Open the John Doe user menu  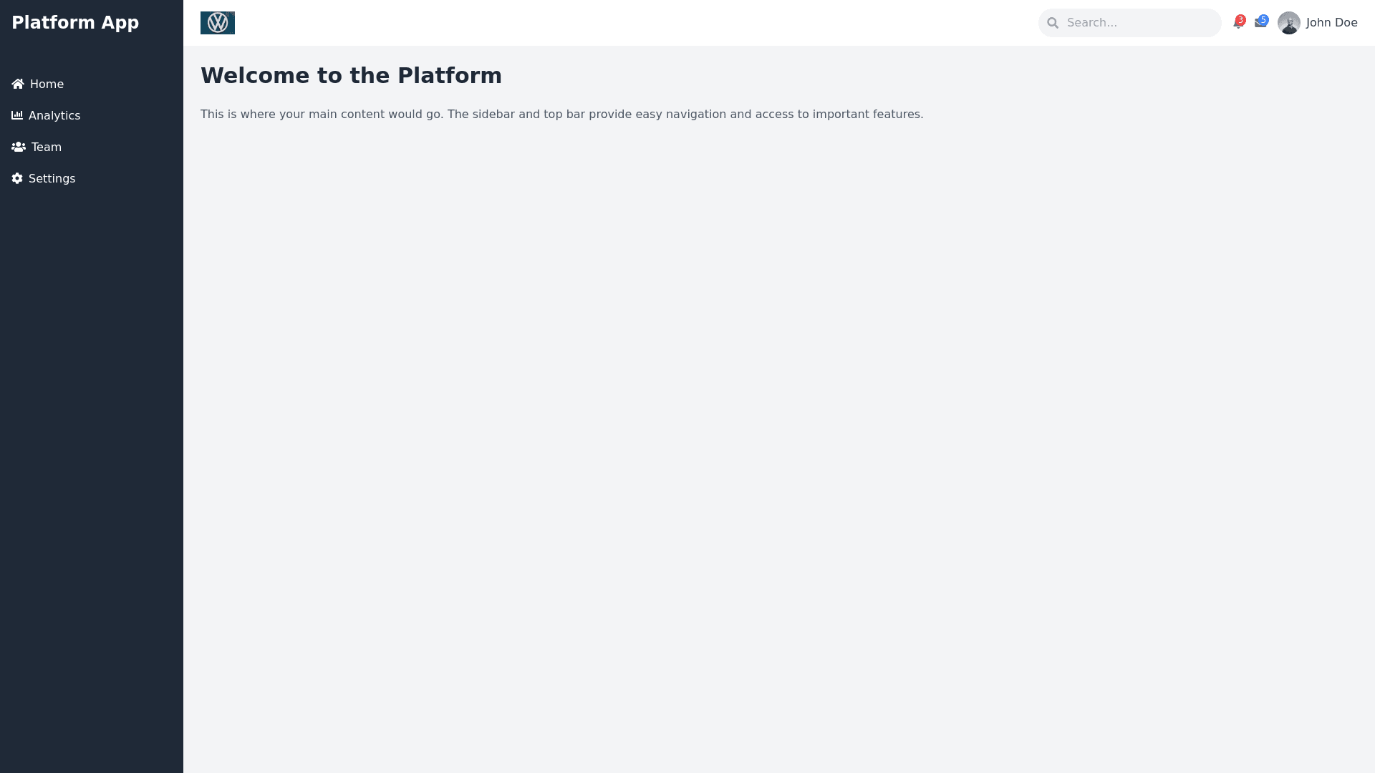pos(1331,23)
